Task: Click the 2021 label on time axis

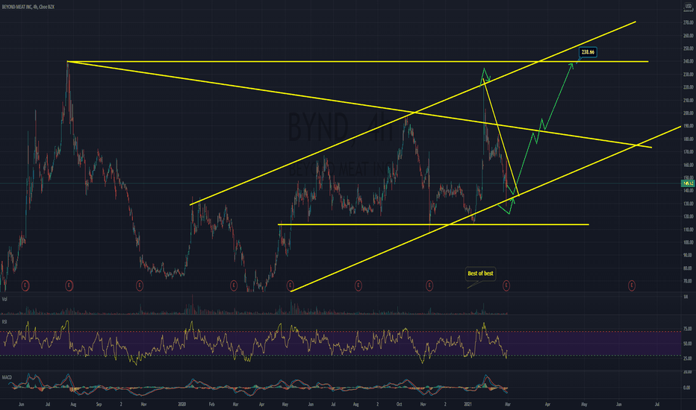Action: (x=467, y=404)
